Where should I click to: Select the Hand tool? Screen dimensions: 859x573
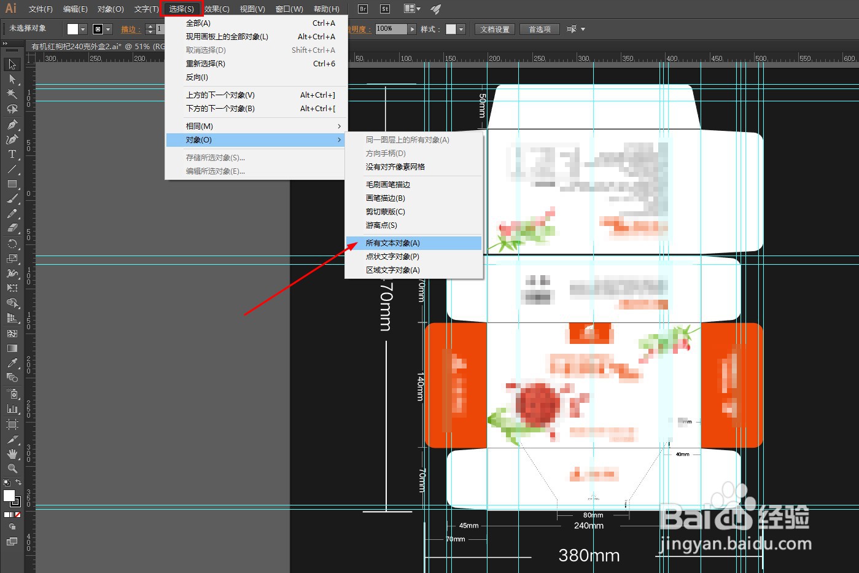point(12,454)
